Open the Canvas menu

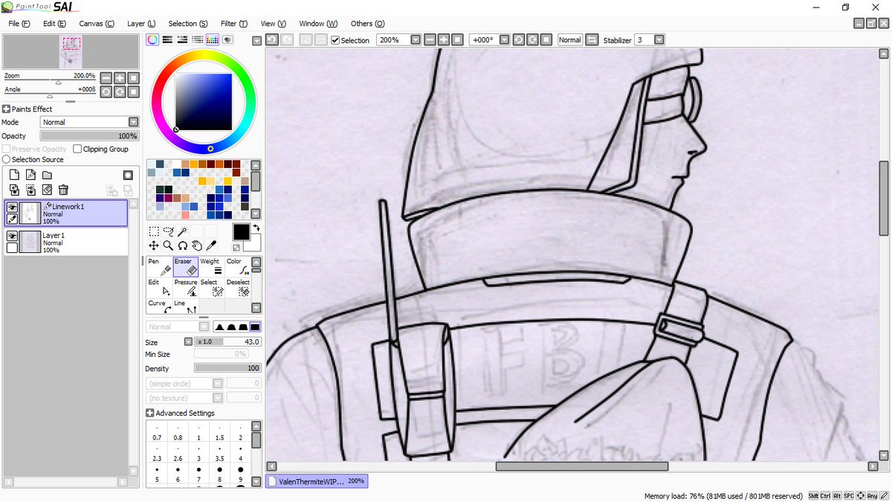(97, 24)
